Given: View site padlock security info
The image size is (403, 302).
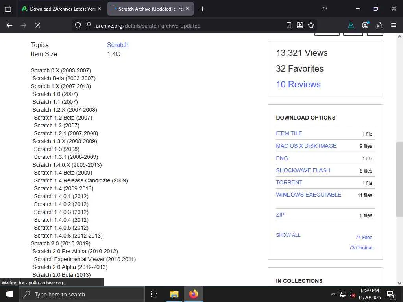Looking at the screenshot, I should pyautogui.click(x=89, y=25).
